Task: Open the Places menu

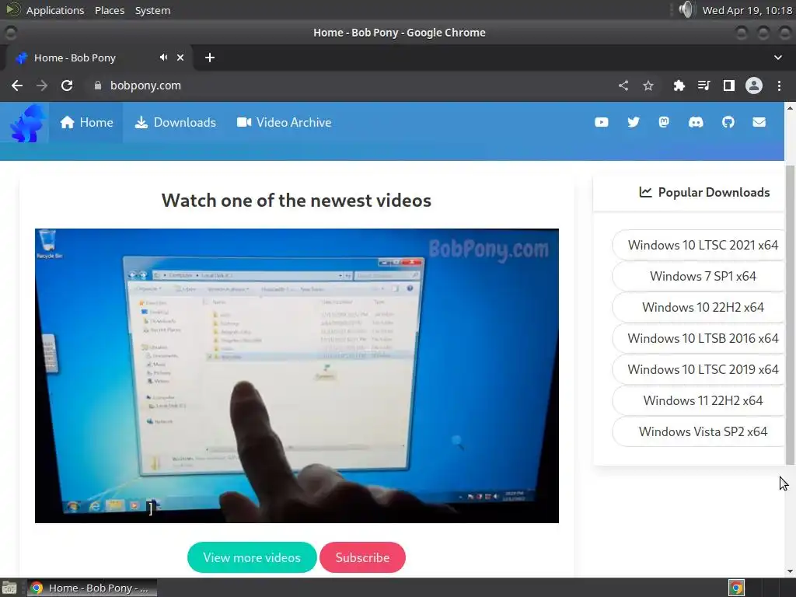Action: click(109, 10)
